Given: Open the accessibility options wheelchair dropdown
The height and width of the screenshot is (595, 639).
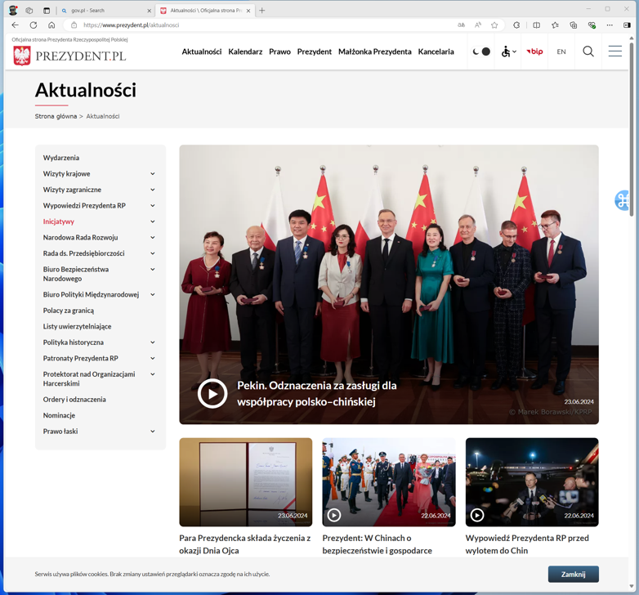Looking at the screenshot, I should [x=508, y=51].
